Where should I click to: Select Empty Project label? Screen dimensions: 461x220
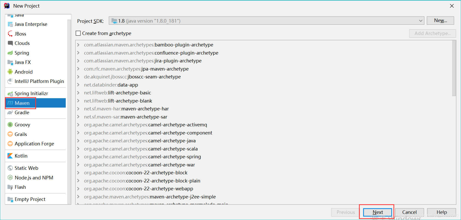(30, 199)
